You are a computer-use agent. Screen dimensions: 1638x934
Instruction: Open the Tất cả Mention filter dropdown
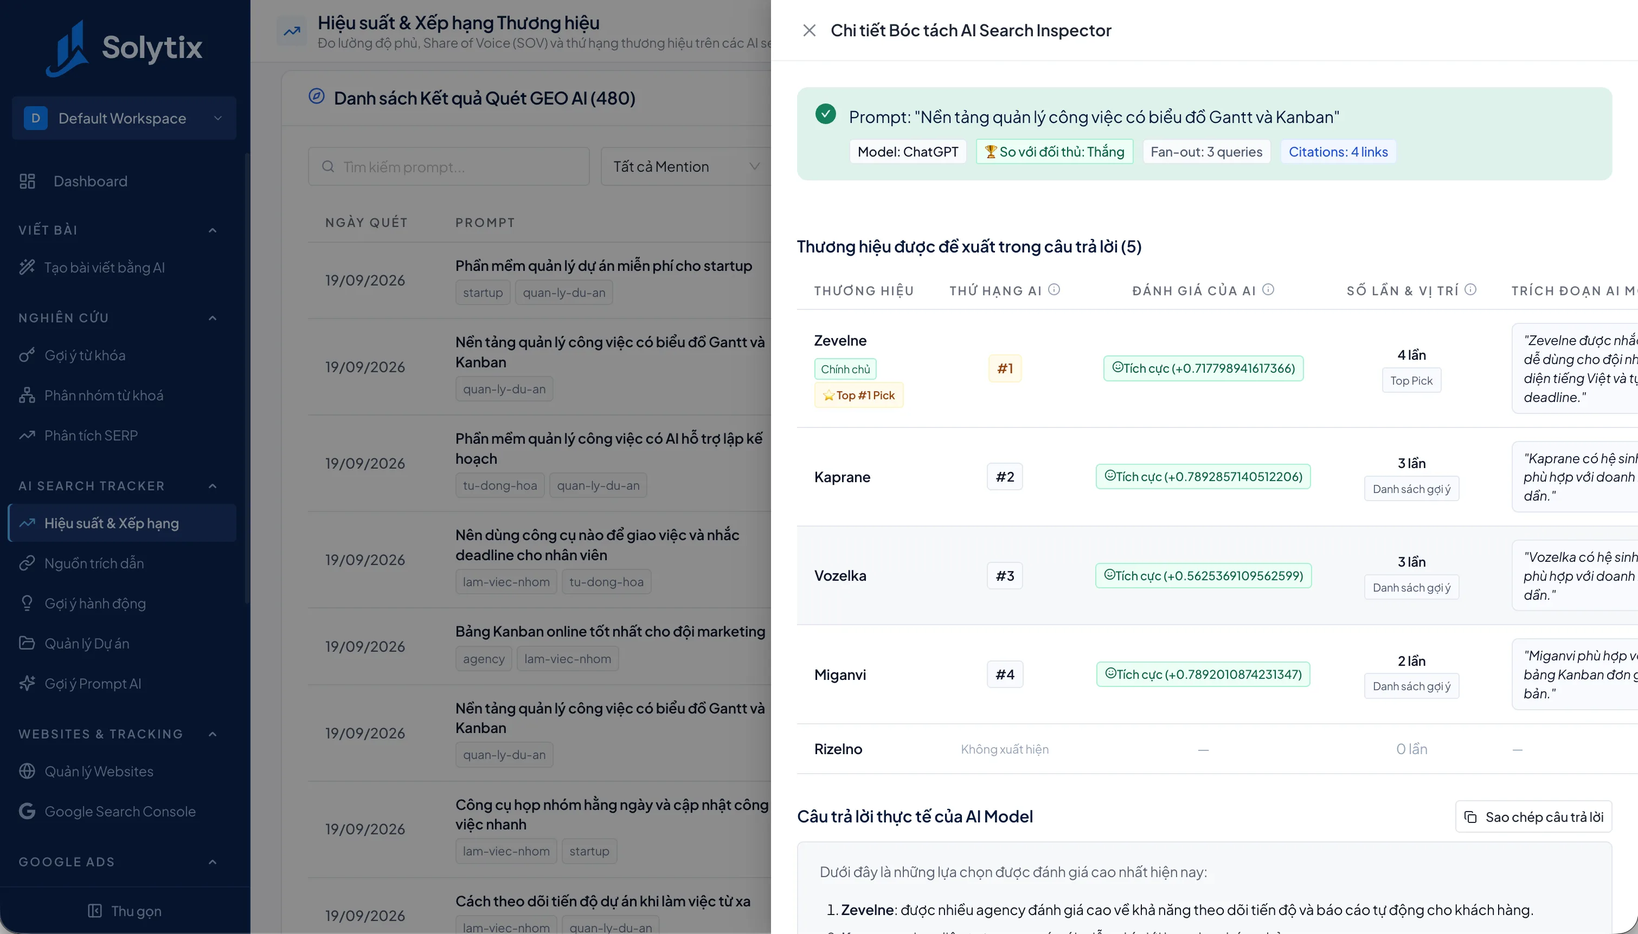[686, 166]
